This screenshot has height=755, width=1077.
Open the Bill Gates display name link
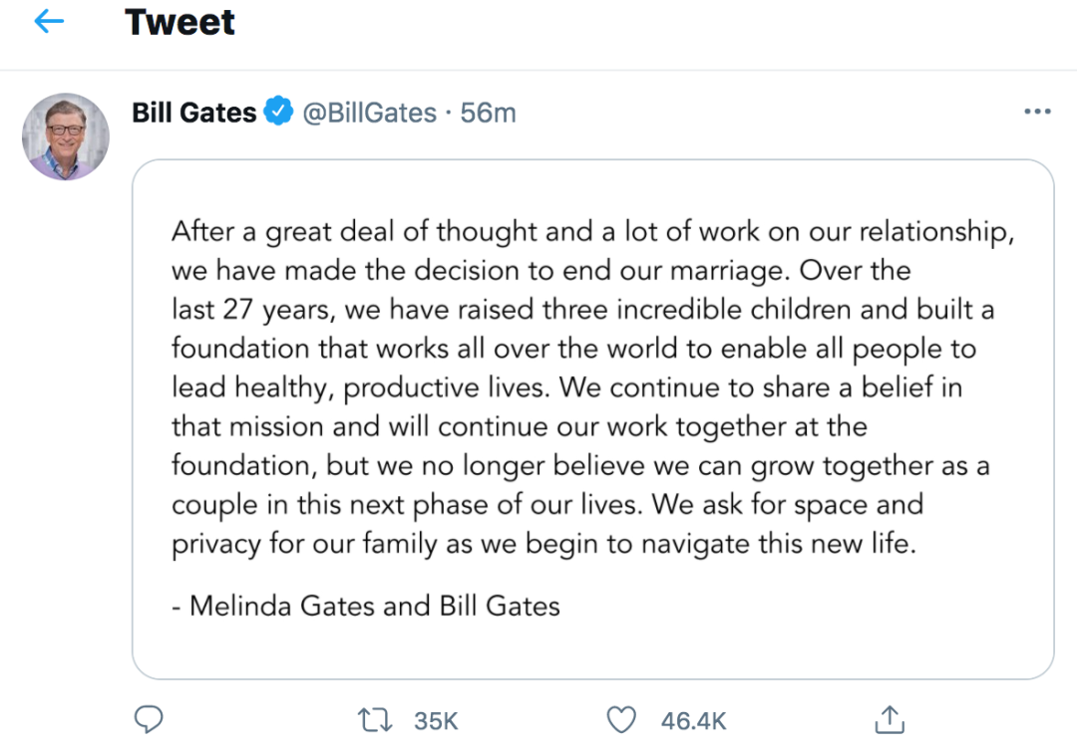click(x=193, y=113)
